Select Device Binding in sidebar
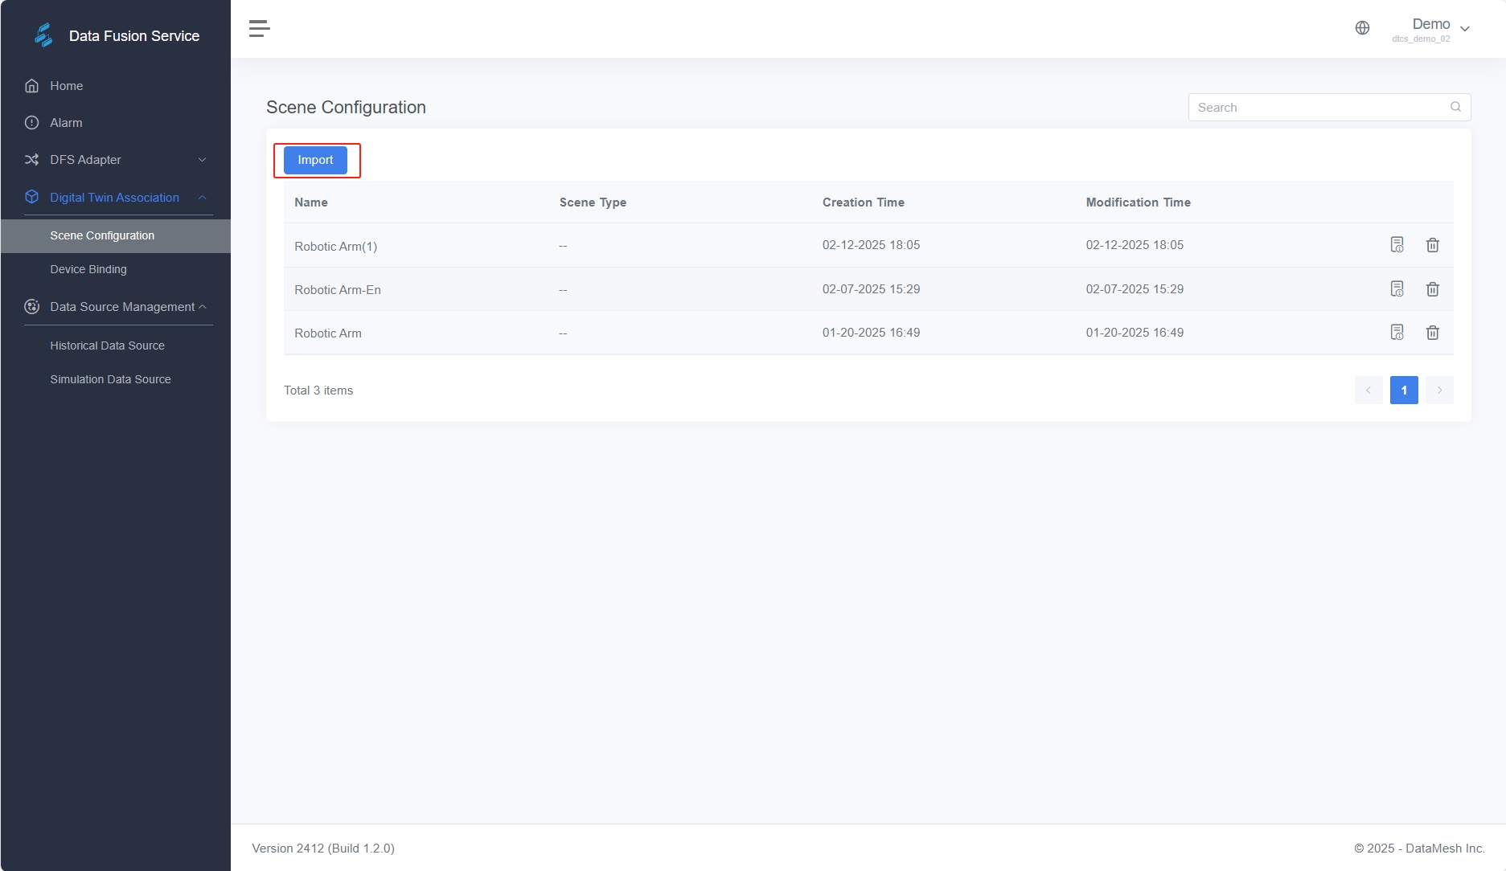Image resolution: width=1506 pixels, height=871 pixels. (88, 269)
